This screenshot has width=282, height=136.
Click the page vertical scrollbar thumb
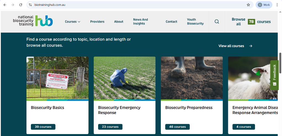(280, 63)
